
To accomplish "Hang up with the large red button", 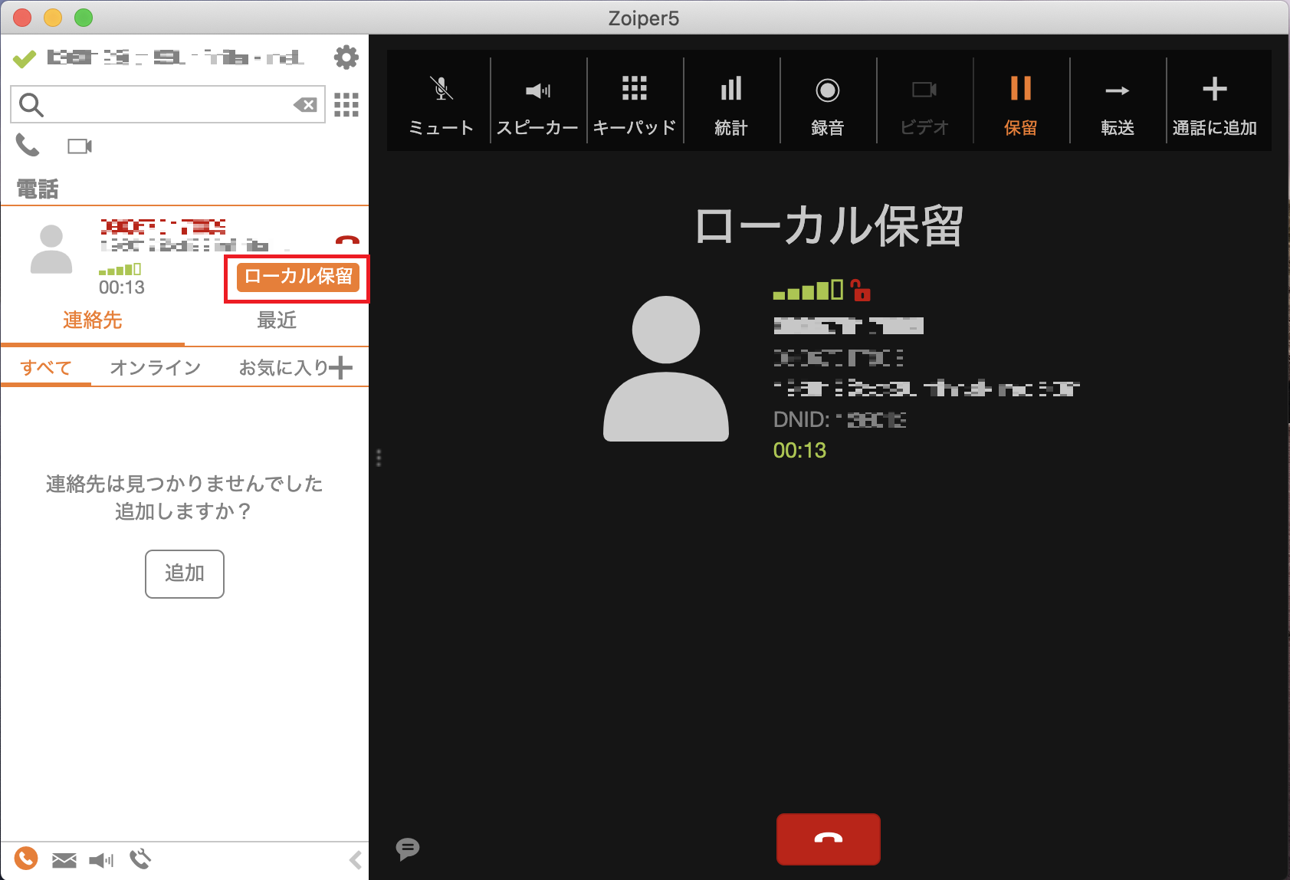I will click(828, 839).
